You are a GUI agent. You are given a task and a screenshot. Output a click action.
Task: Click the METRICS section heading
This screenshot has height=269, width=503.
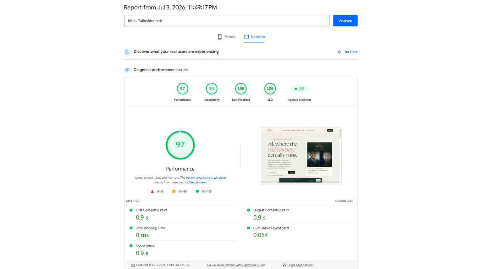[x=133, y=201]
